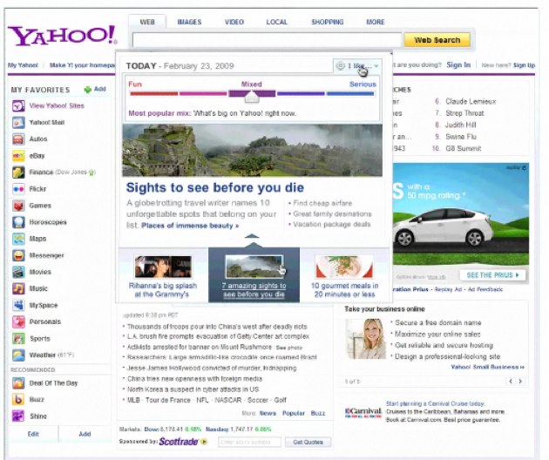Image resolution: width=549 pixels, height=460 pixels.
Task: Click the Get Quotes button
Action: 308,443
